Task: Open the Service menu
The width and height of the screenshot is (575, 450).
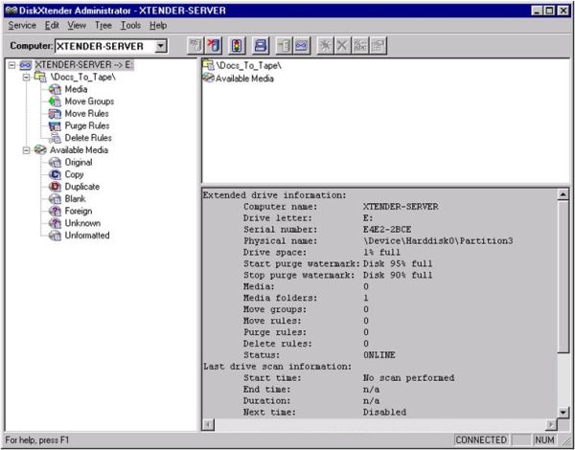Action: (x=22, y=25)
